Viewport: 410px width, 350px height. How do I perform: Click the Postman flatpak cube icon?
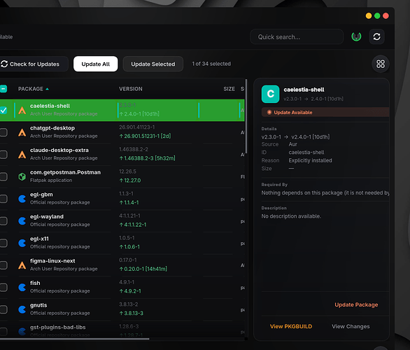point(22,177)
